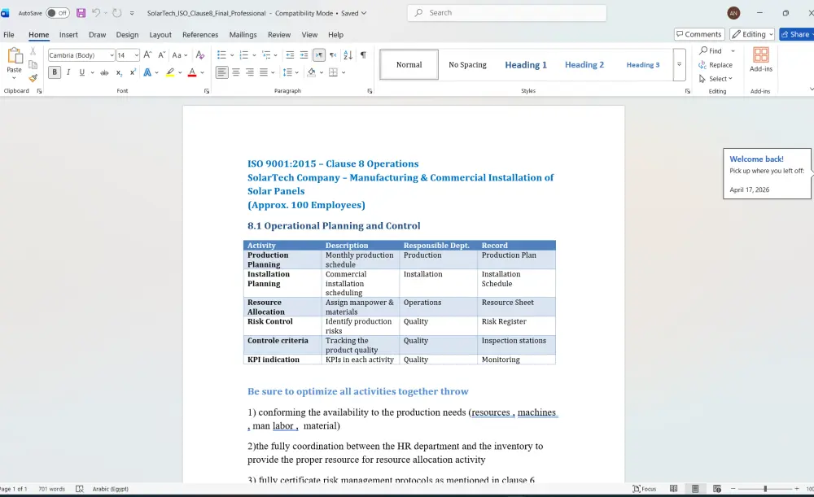Image resolution: width=814 pixels, height=497 pixels.
Task: Apply strikethrough formatting
Action: pyautogui.click(x=104, y=72)
